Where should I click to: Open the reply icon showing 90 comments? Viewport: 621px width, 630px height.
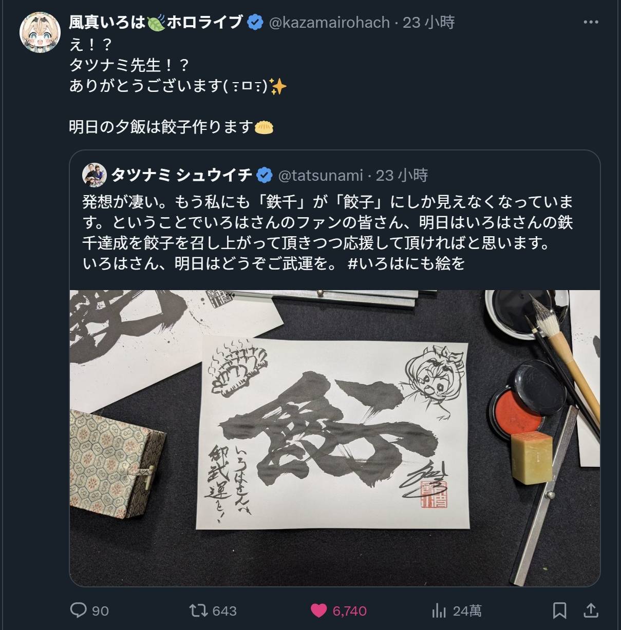pyautogui.click(x=79, y=610)
